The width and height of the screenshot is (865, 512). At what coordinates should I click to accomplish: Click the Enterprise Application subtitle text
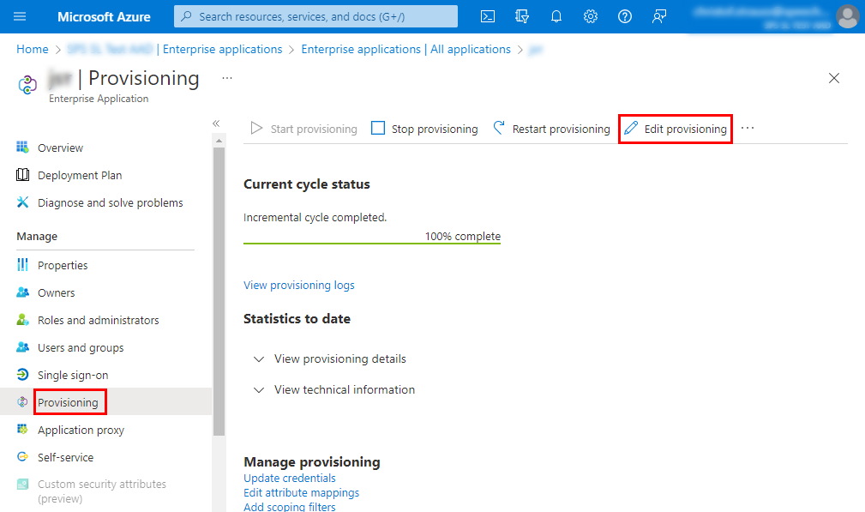click(99, 99)
